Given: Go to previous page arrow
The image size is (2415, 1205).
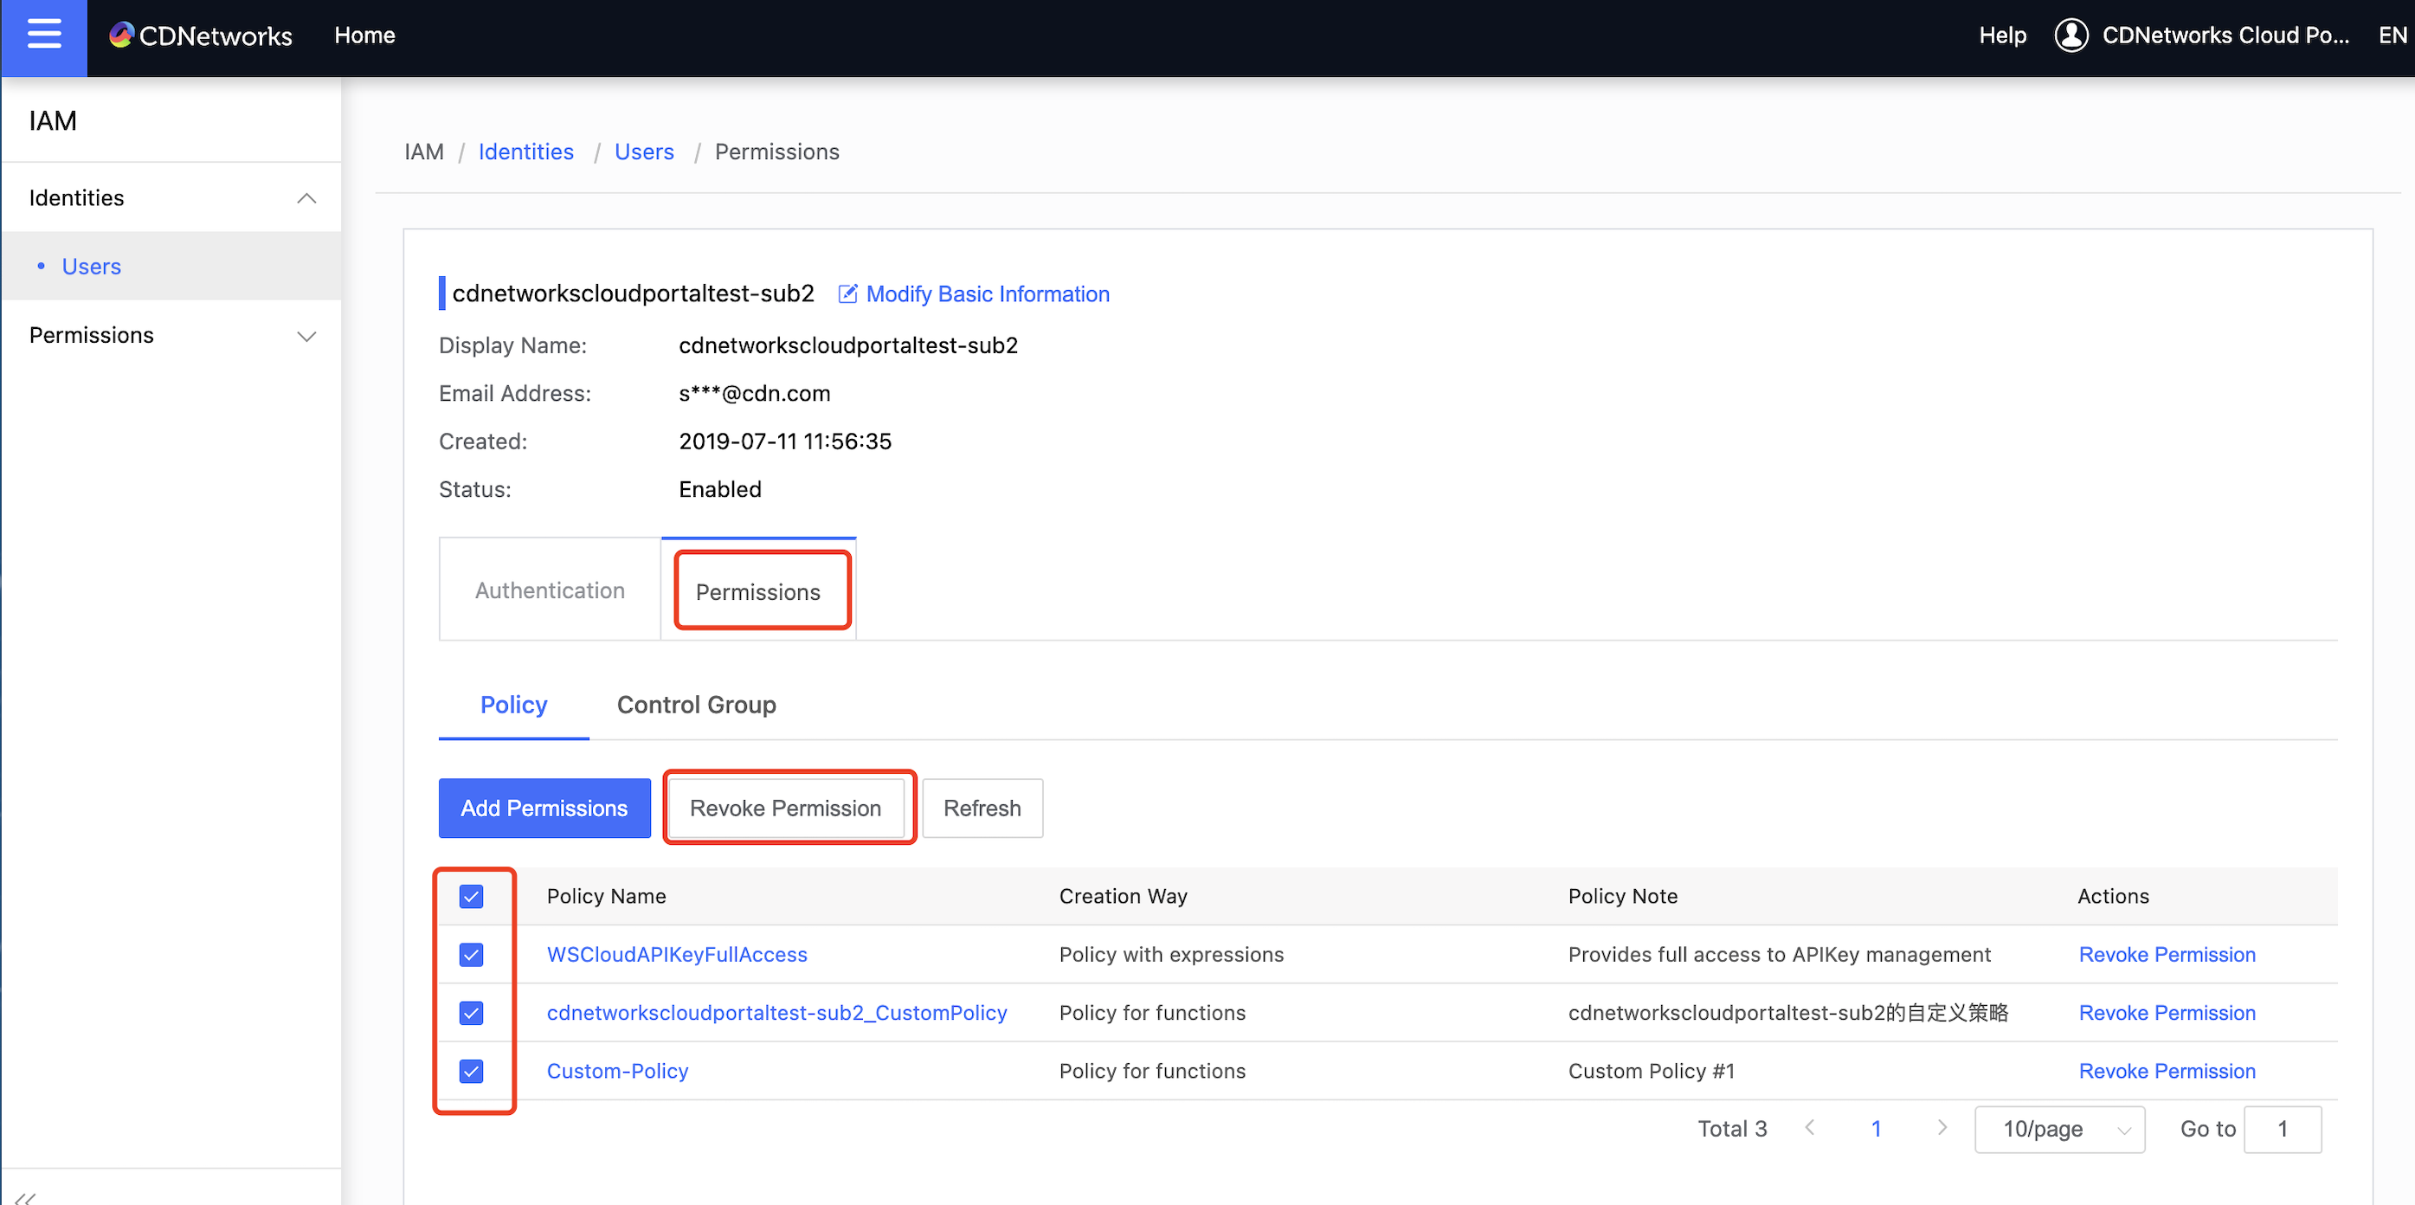Looking at the screenshot, I should point(1810,1128).
